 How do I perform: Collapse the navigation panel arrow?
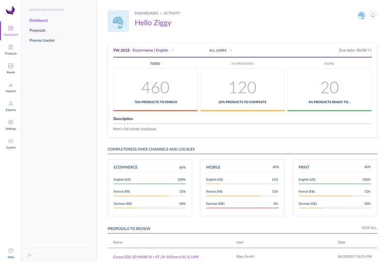30,255
